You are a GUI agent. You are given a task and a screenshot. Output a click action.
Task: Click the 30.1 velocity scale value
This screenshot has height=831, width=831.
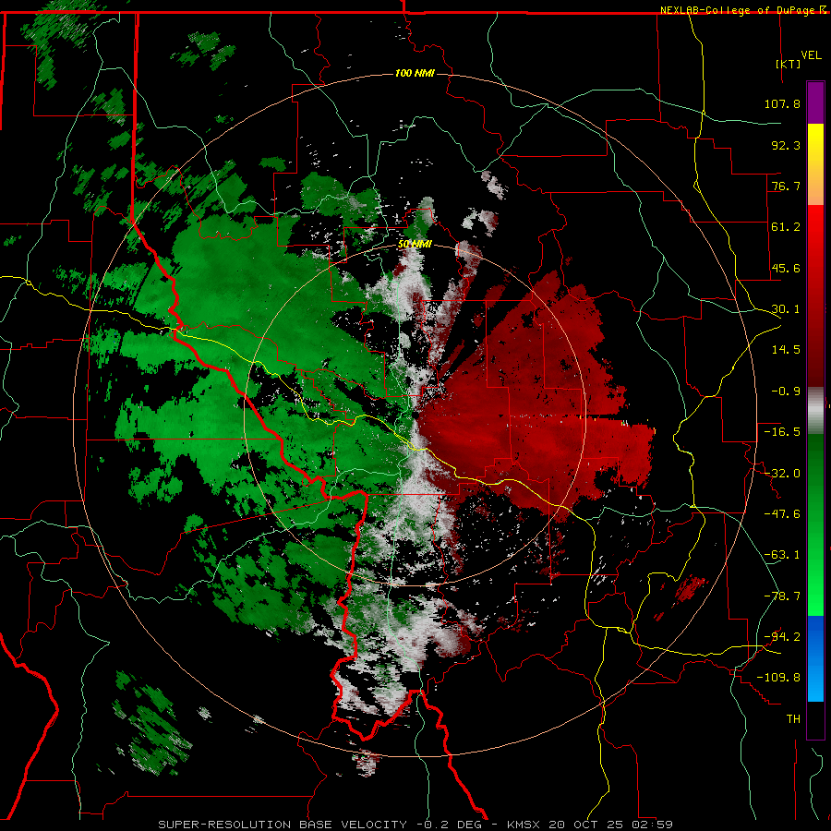(786, 309)
